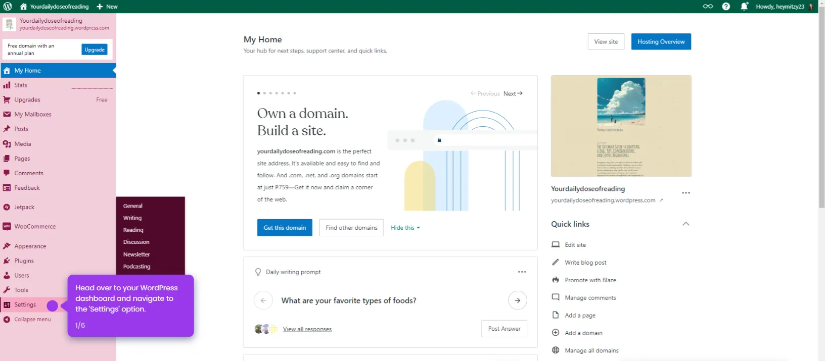Click the Get this domain button
Screen dimensions: 825x361
coord(285,228)
